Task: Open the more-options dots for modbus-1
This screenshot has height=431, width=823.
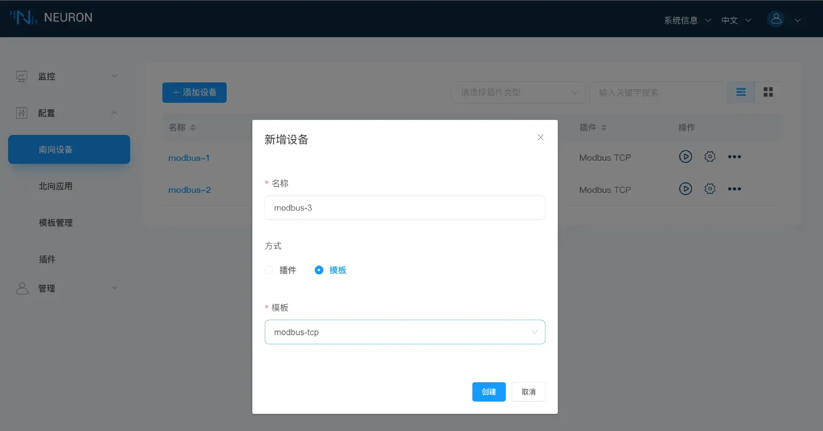Action: (x=735, y=156)
